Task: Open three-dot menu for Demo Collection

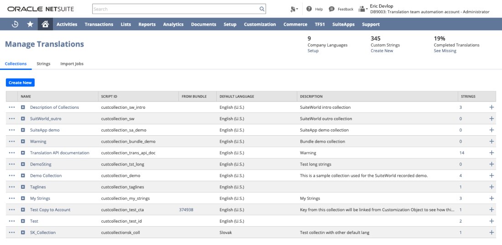Action: coord(12,176)
